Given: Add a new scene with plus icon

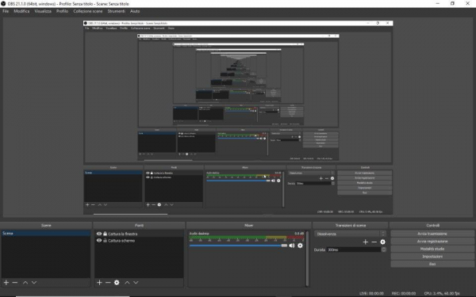Looking at the screenshot, I should (x=6, y=283).
